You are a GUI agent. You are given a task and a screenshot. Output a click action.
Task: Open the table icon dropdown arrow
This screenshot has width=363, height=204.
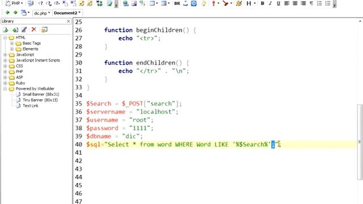(x=157, y=3)
